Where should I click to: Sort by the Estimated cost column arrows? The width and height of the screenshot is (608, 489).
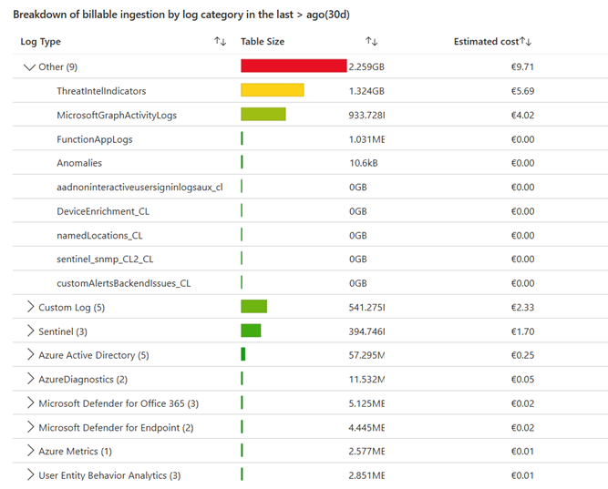(526, 41)
